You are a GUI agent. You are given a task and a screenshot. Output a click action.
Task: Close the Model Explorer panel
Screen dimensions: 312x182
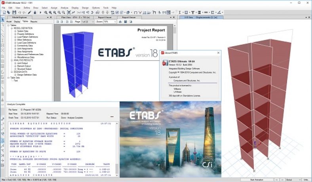51,17
